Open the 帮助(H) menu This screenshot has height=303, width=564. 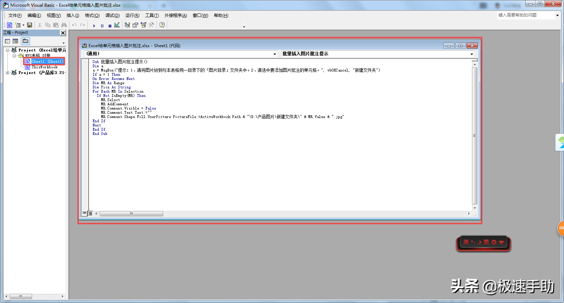pos(221,16)
